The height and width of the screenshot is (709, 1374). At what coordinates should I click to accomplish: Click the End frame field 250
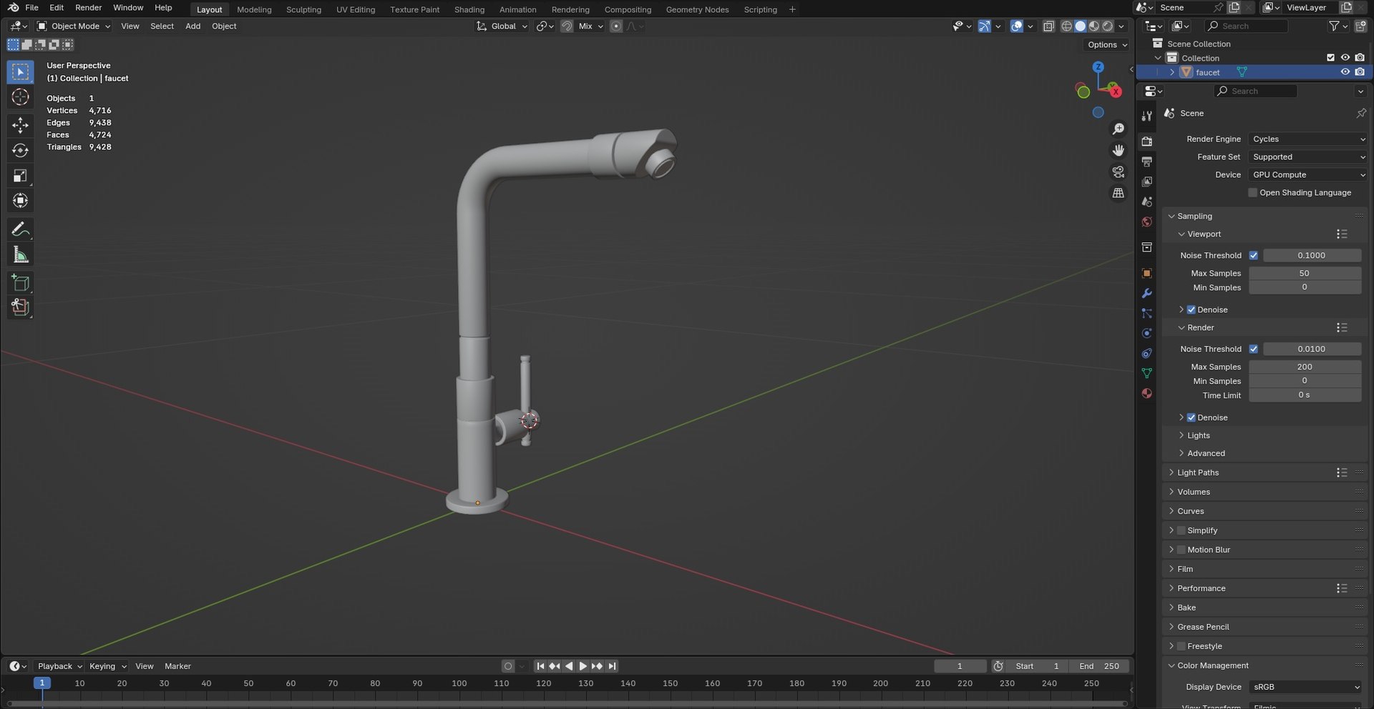point(1100,666)
